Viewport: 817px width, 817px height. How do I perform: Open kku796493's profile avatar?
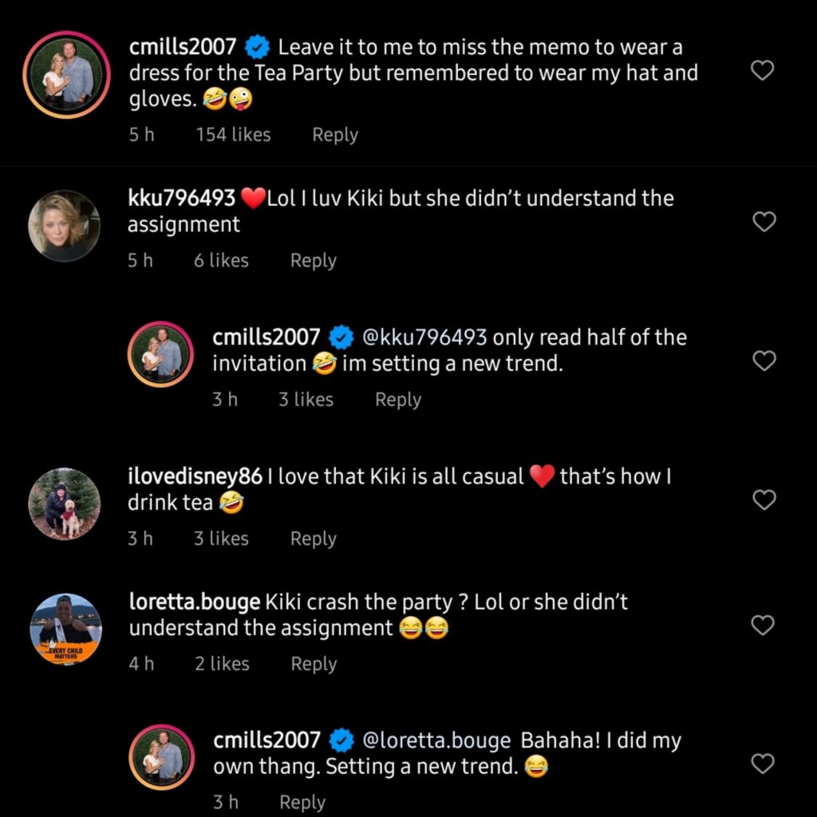click(x=65, y=226)
